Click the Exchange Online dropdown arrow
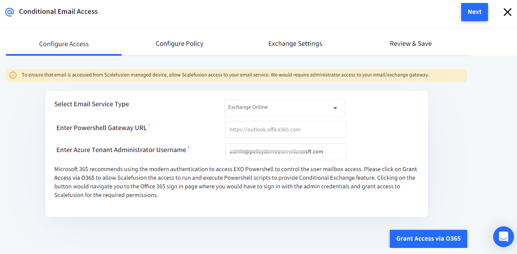 tap(335, 108)
